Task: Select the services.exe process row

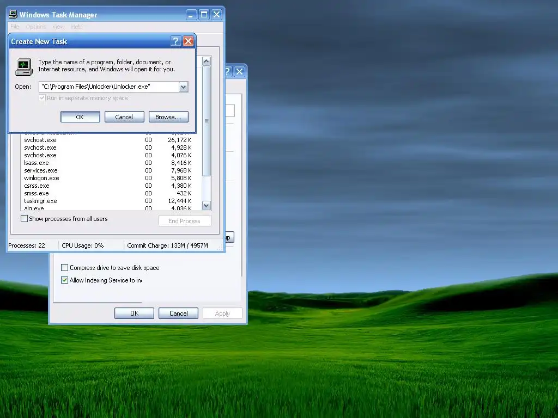Action: click(x=108, y=170)
